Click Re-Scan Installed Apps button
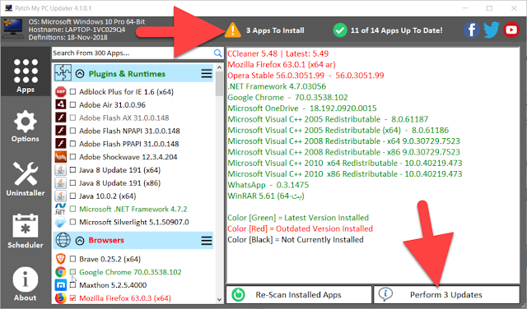Screen dimensions: 527x309 point(299,294)
